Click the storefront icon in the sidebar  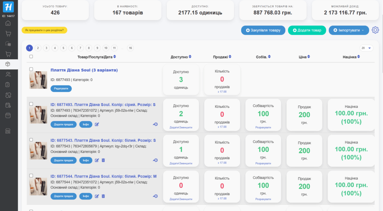click(8, 131)
